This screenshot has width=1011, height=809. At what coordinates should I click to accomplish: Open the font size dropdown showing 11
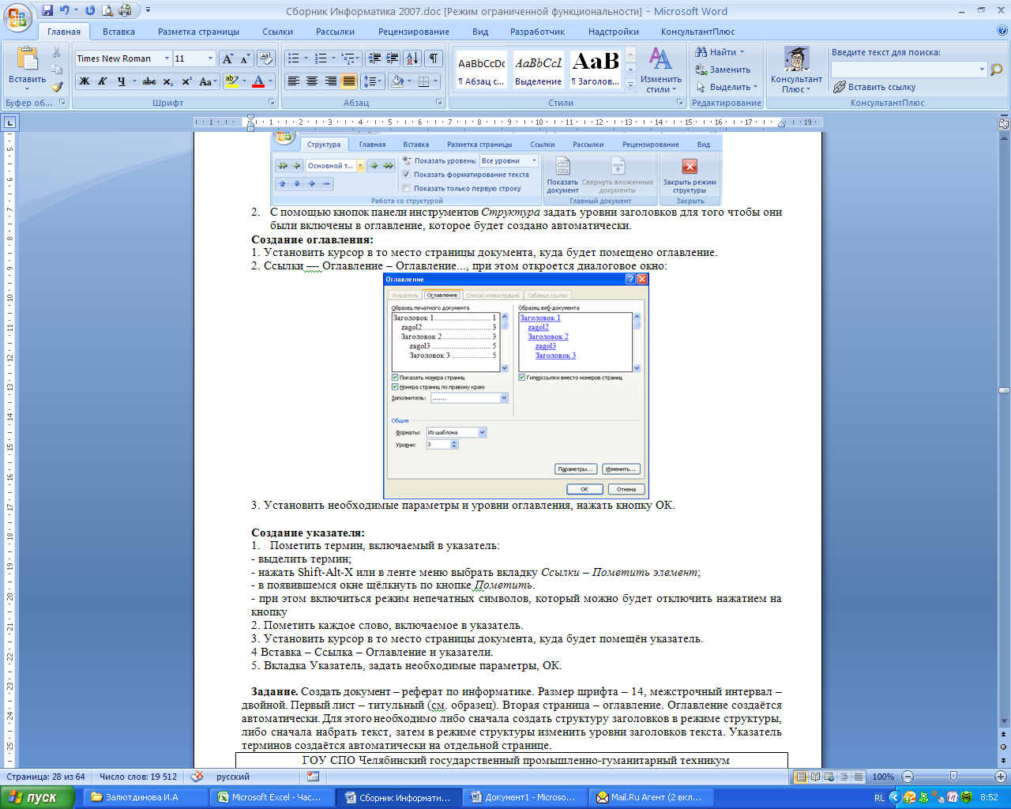click(210, 58)
